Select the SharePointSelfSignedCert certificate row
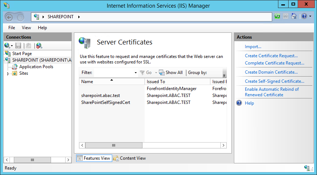317x175 pixels. pyautogui.click(x=153, y=102)
